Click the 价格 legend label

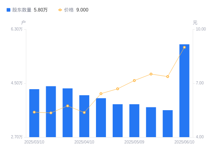click(69, 10)
